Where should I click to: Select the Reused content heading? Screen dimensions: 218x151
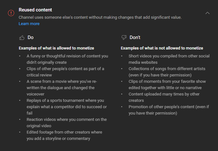click(x=35, y=10)
